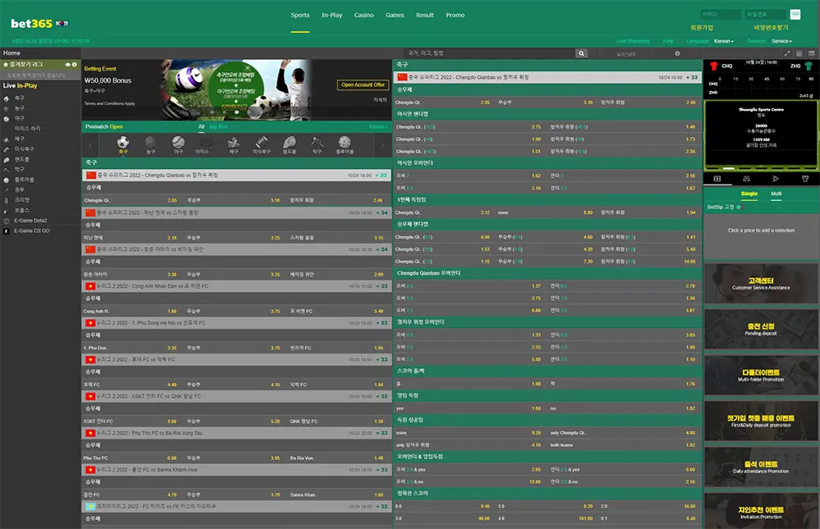
Task: Open the Sports top menu
Action: tap(300, 16)
